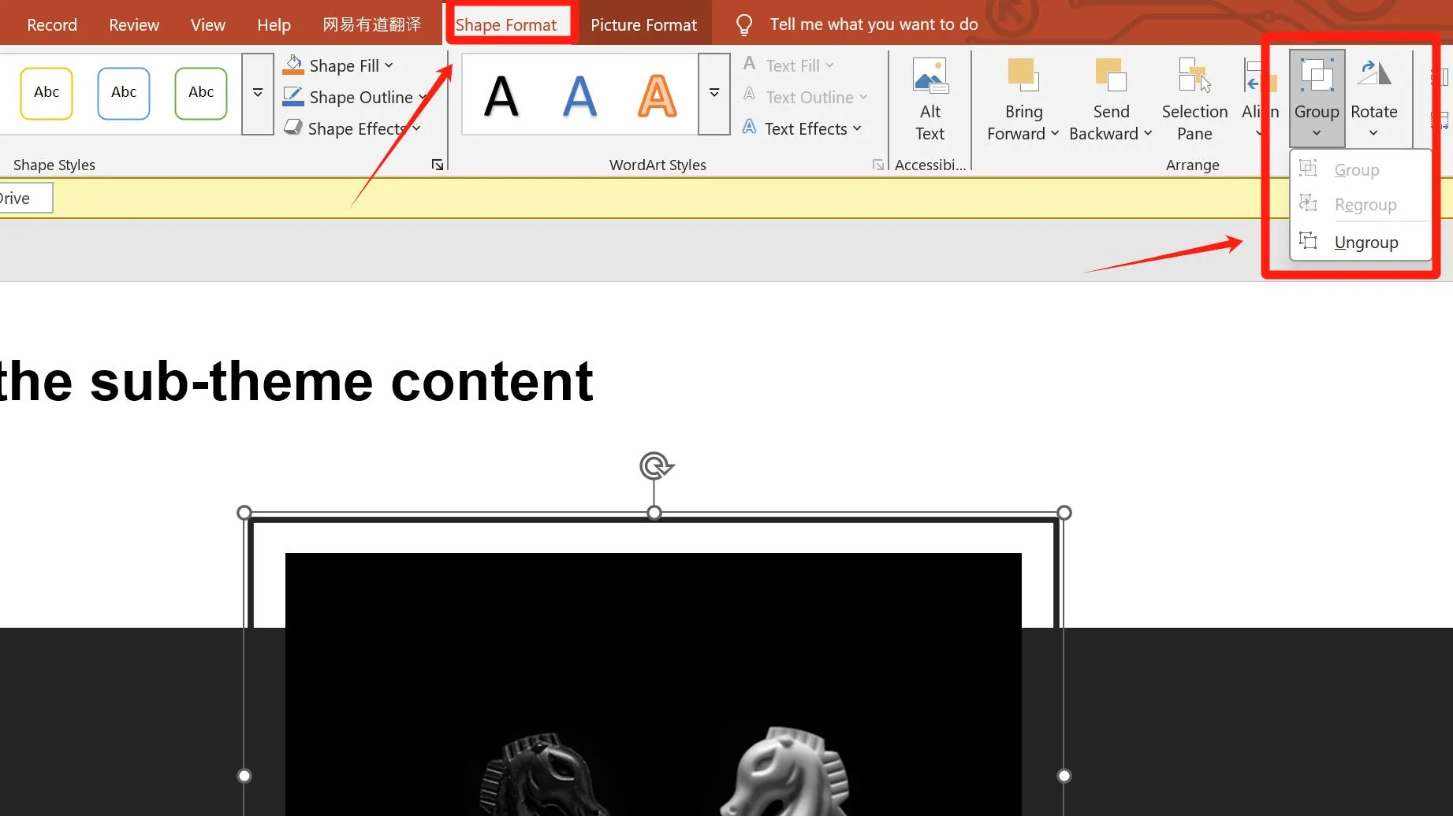Expand the Shape Styles gallery
Screen dimensions: 1453x816
pyautogui.click(x=257, y=93)
